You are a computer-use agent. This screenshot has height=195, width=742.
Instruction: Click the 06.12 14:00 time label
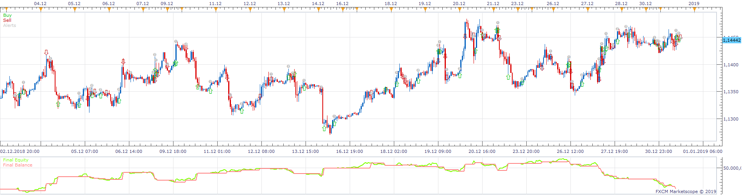tap(129, 151)
